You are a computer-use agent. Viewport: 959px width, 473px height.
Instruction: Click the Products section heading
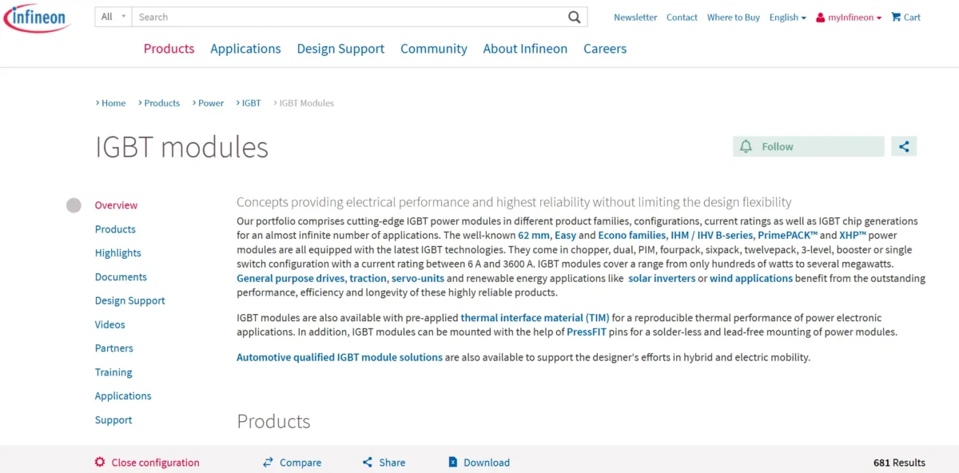[273, 421]
